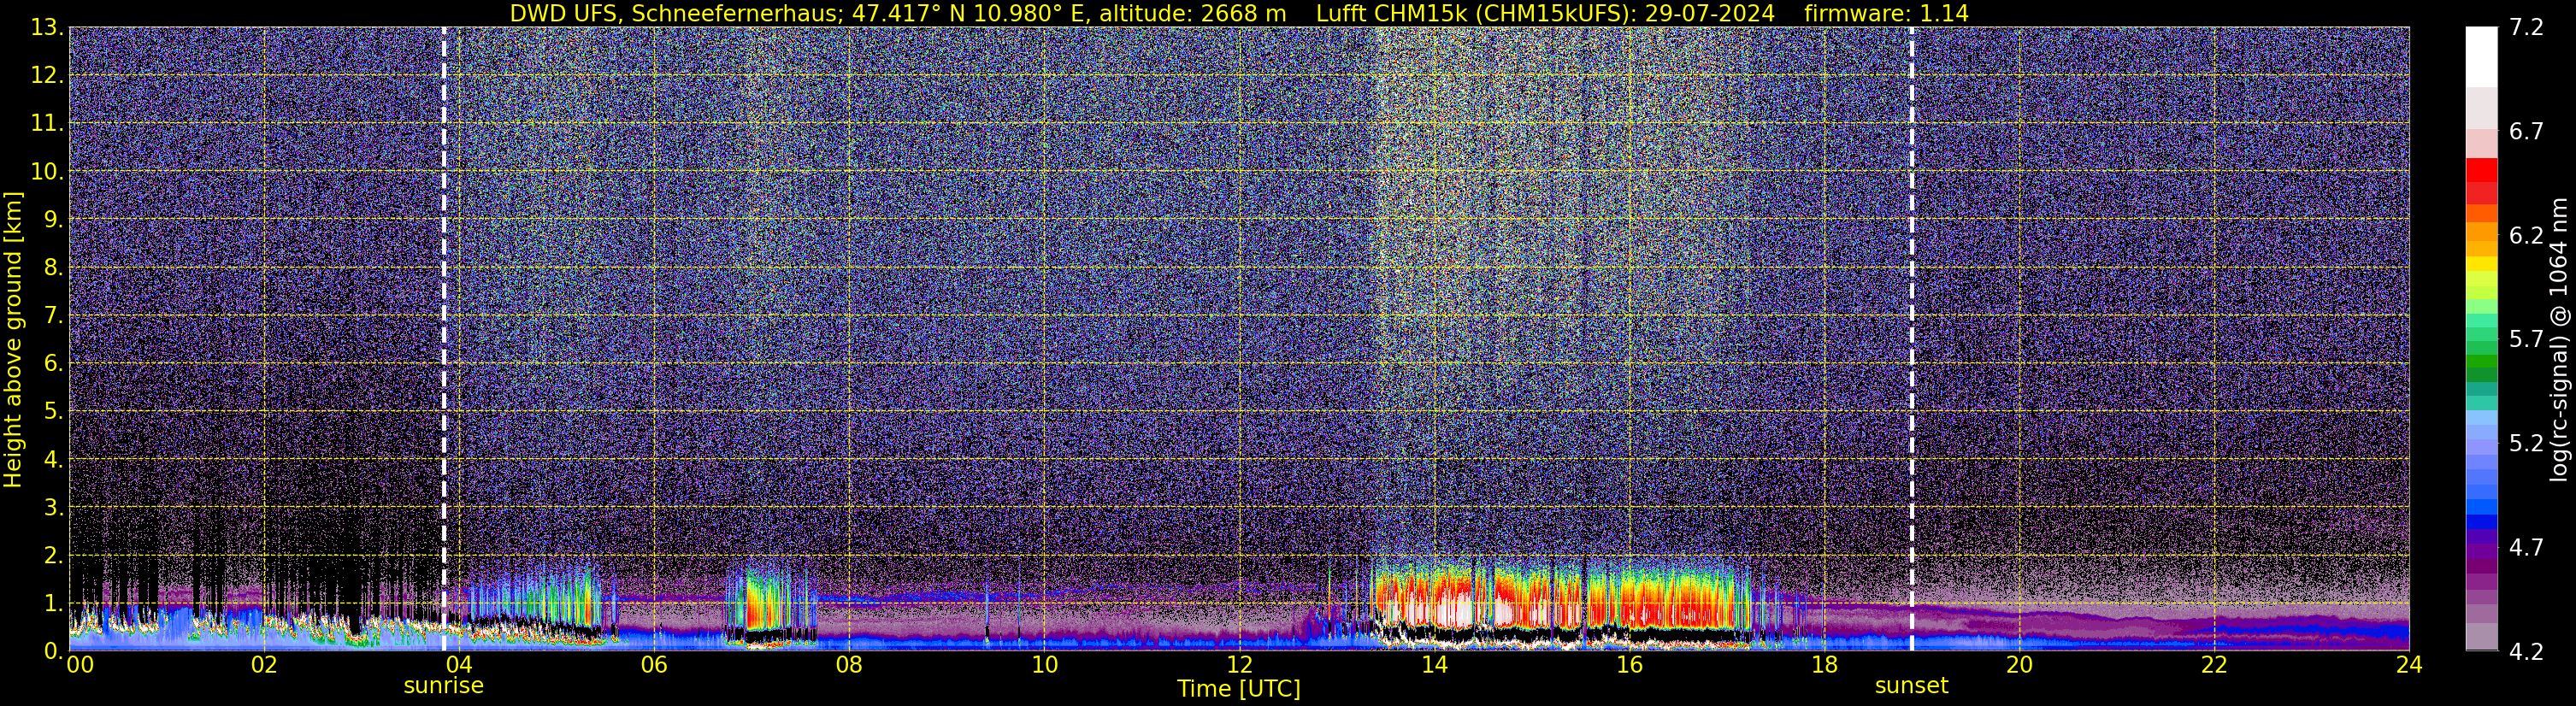Click the 6.7 colorbar tick value

point(2526,132)
